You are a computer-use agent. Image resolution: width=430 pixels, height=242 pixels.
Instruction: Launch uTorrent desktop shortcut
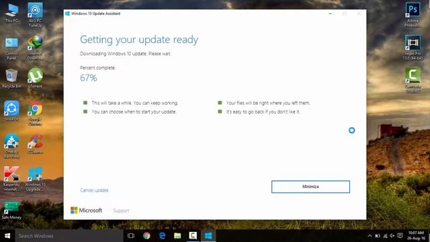[x=35, y=78]
